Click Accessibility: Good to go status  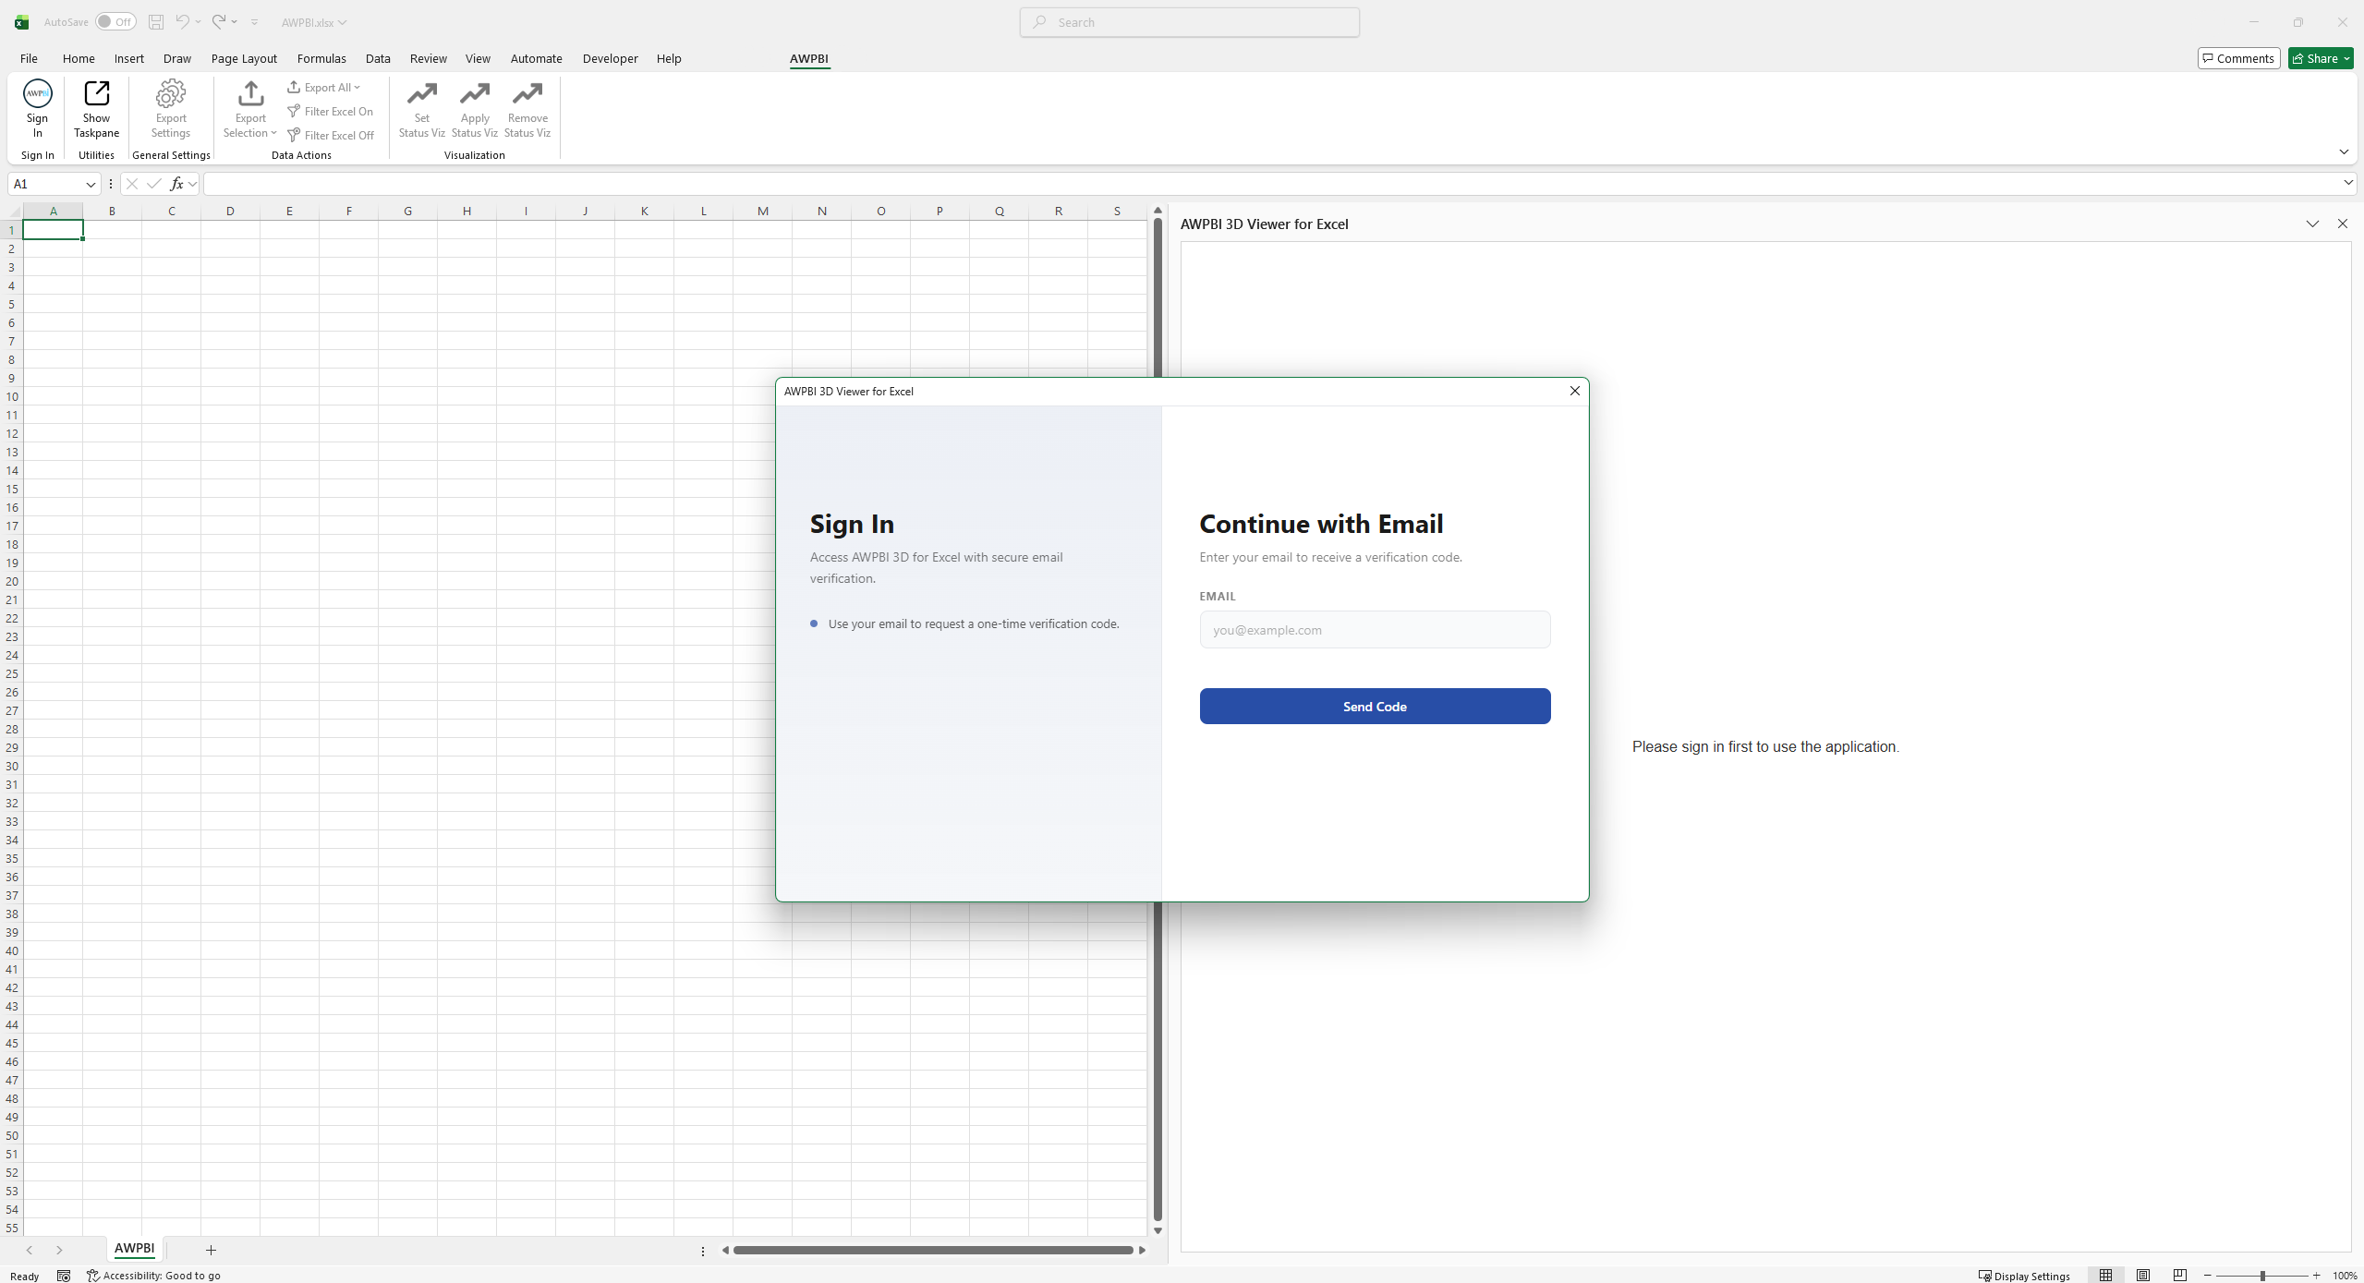pyautogui.click(x=153, y=1276)
